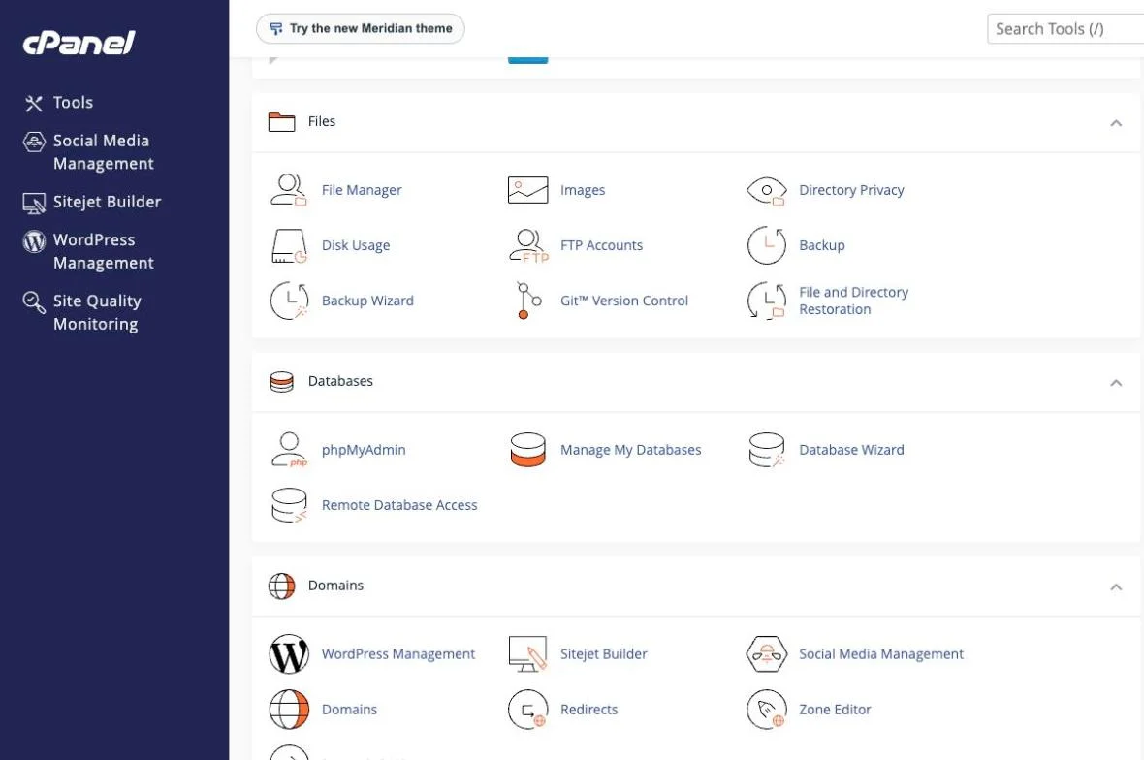Click the Images tool icon
This screenshot has height=760, width=1144.
[527, 190]
